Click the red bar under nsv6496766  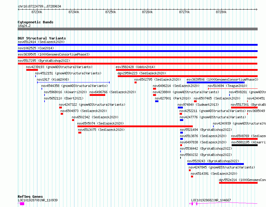[x=97, y=95]
